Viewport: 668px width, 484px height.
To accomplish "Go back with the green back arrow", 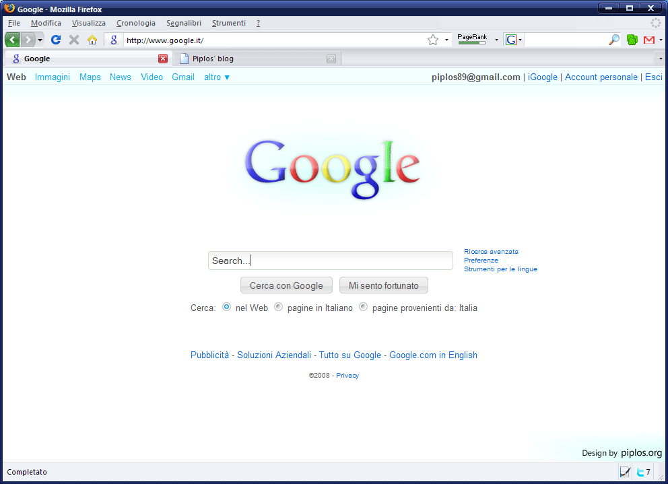I will (x=12, y=40).
